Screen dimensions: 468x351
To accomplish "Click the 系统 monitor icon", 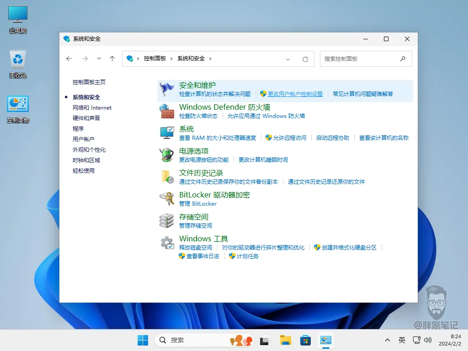I will (166, 133).
